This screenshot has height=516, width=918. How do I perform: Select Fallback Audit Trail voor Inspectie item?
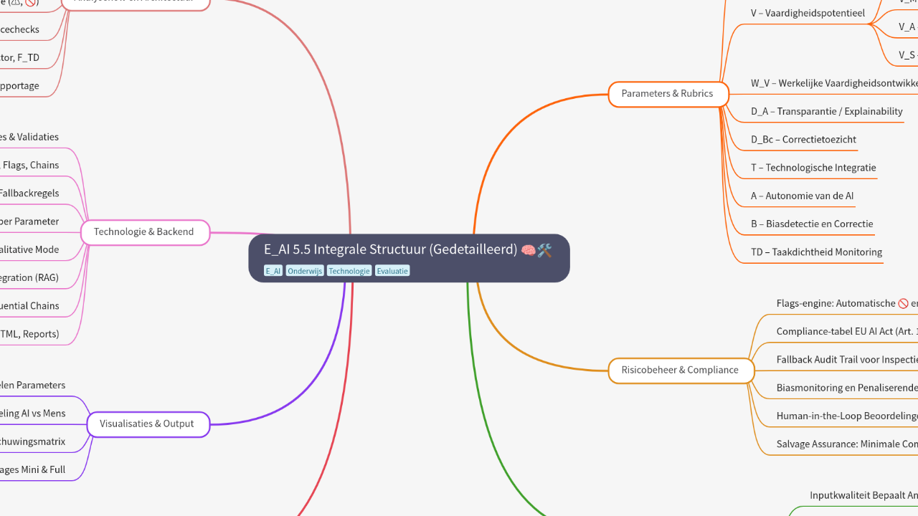pos(847,360)
